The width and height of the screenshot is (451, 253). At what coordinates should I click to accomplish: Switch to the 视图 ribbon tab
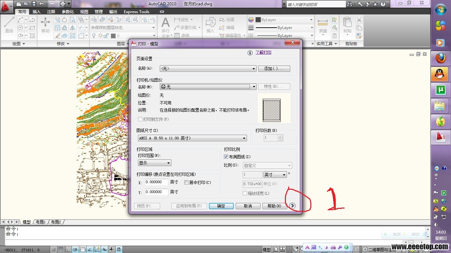point(84,12)
